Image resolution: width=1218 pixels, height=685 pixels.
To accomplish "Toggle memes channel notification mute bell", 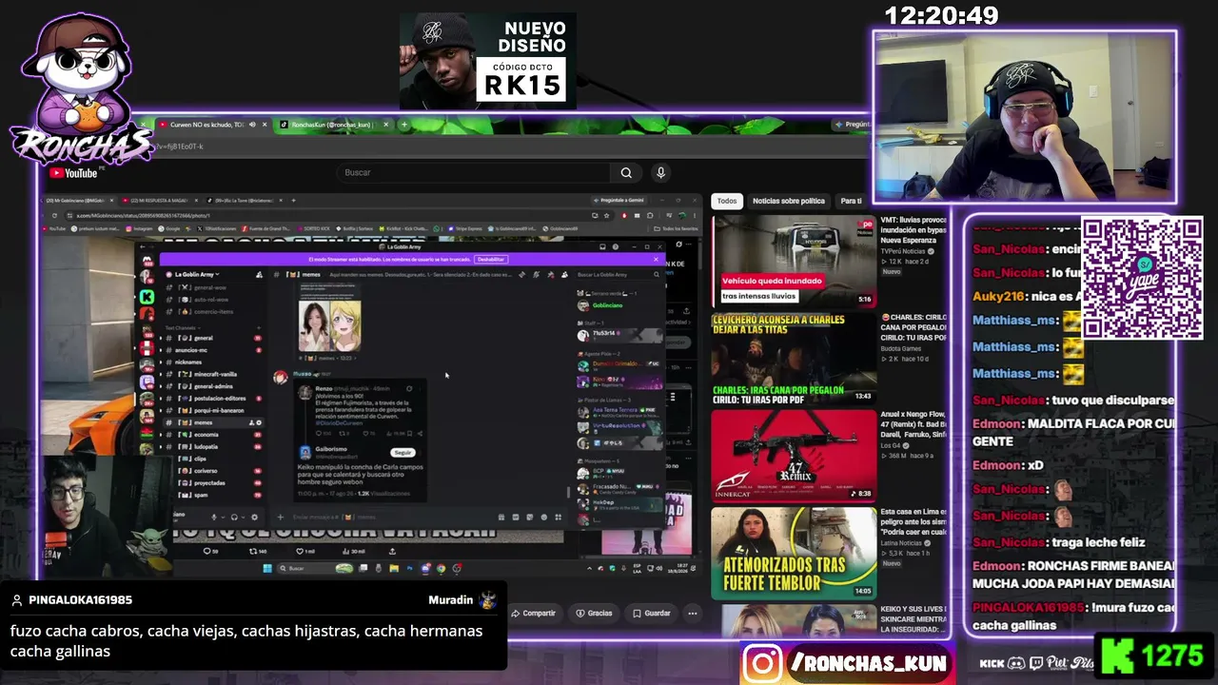I will point(535,274).
